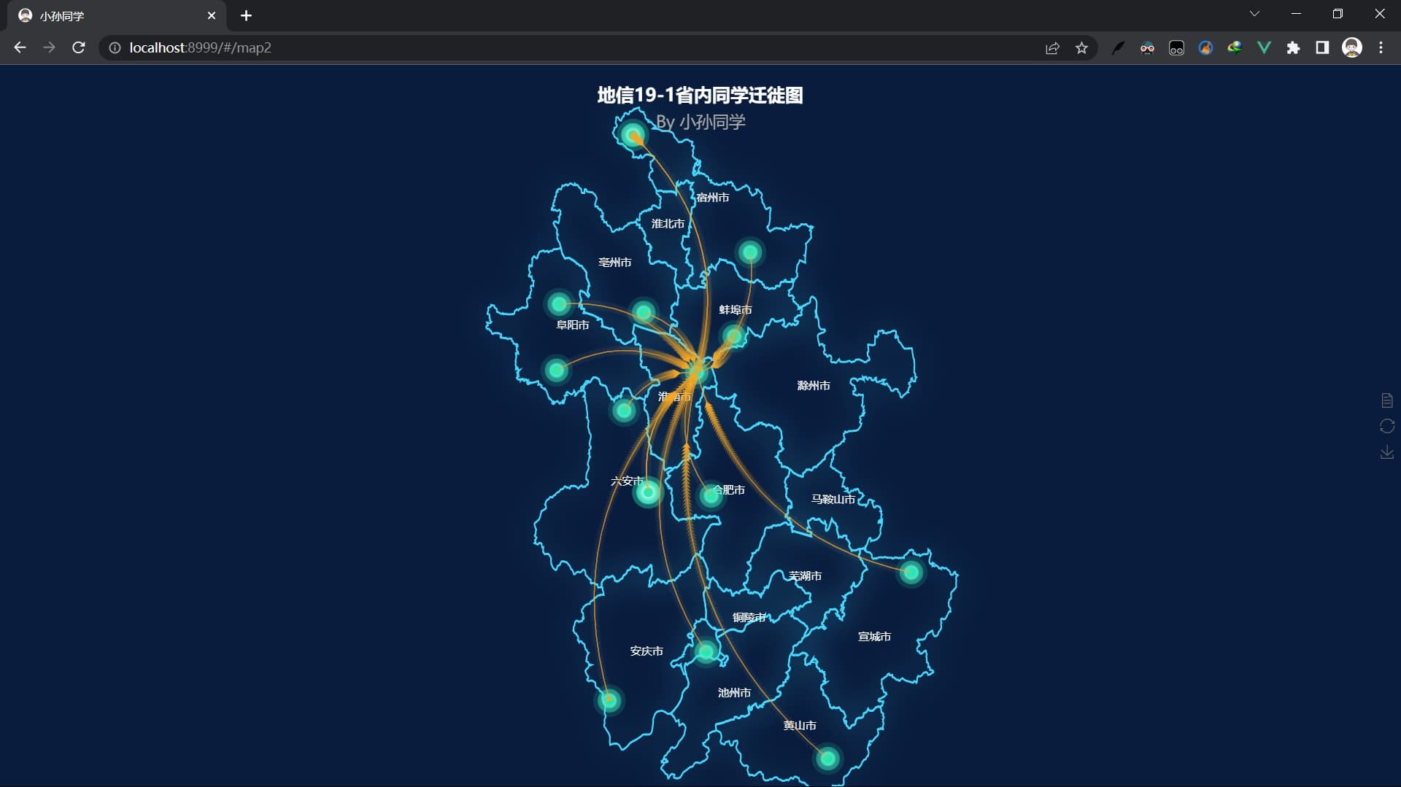Click the site info icon before URL

[x=115, y=48]
